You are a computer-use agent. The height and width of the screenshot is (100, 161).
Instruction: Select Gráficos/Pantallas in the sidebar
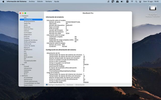pyautogui.click(x=30, y=42)
